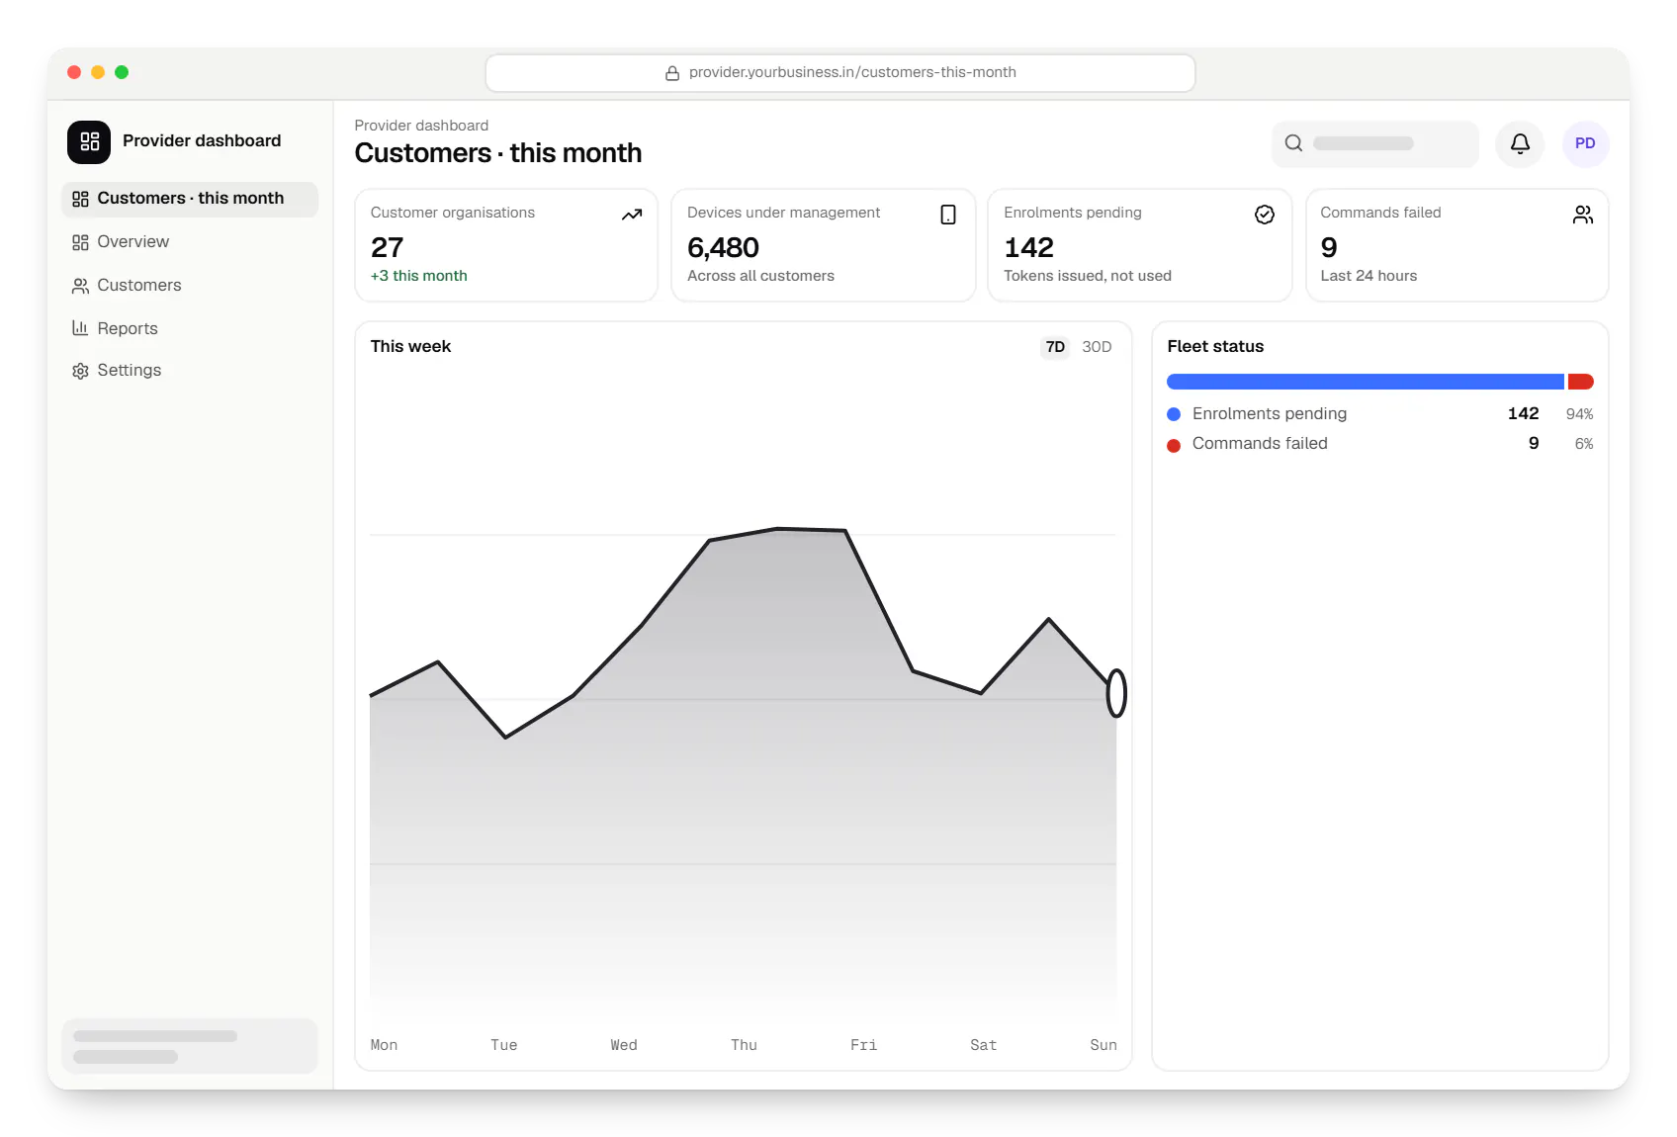
Task: Click the Provider dashboard breadcrumb link
Action: coord(421,126)
